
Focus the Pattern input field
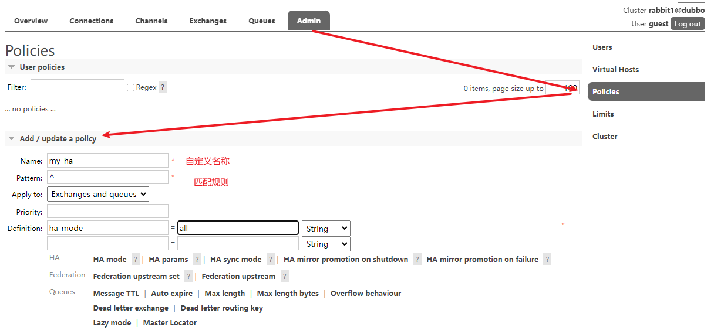coord(107,177)
